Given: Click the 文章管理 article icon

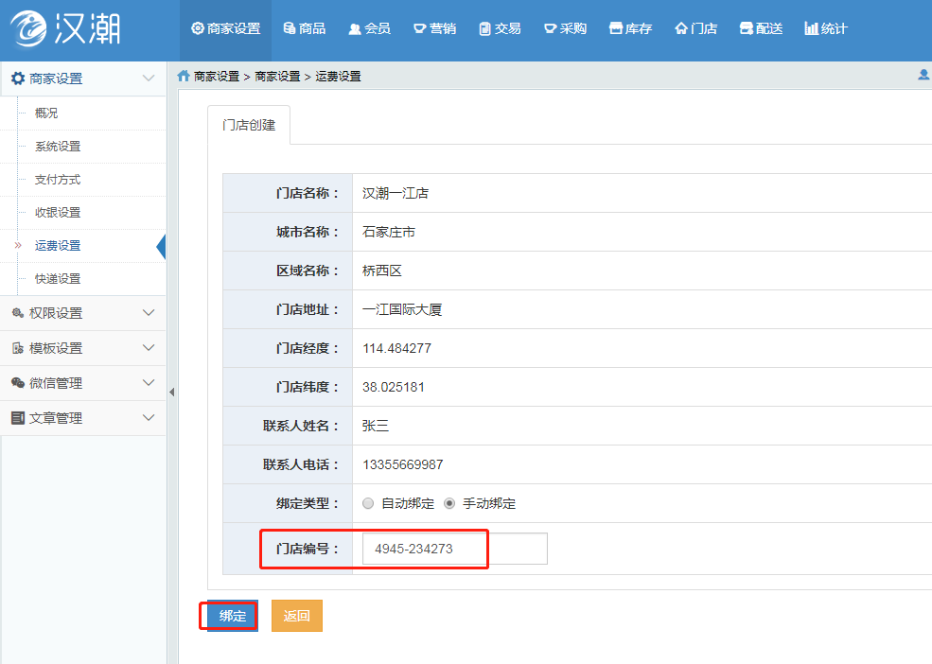Looking at the screenshot, I should (17, 418).
